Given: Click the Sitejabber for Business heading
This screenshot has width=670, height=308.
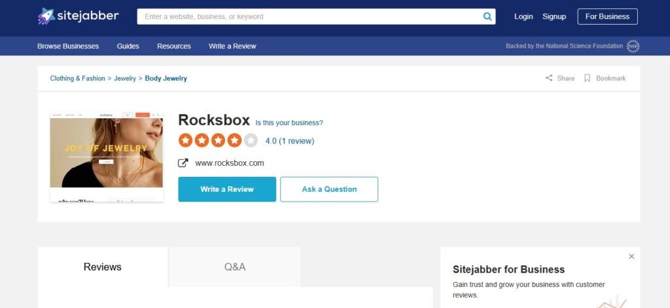Looking at the screenshot, I should [x=508, y=269].
